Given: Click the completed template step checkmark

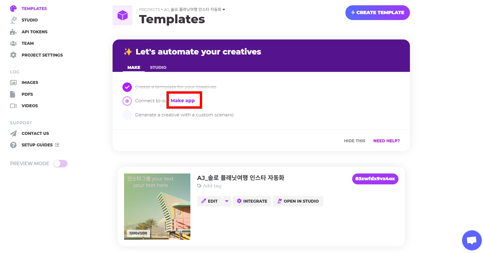Looking at the screenshot, I should 127,87.
